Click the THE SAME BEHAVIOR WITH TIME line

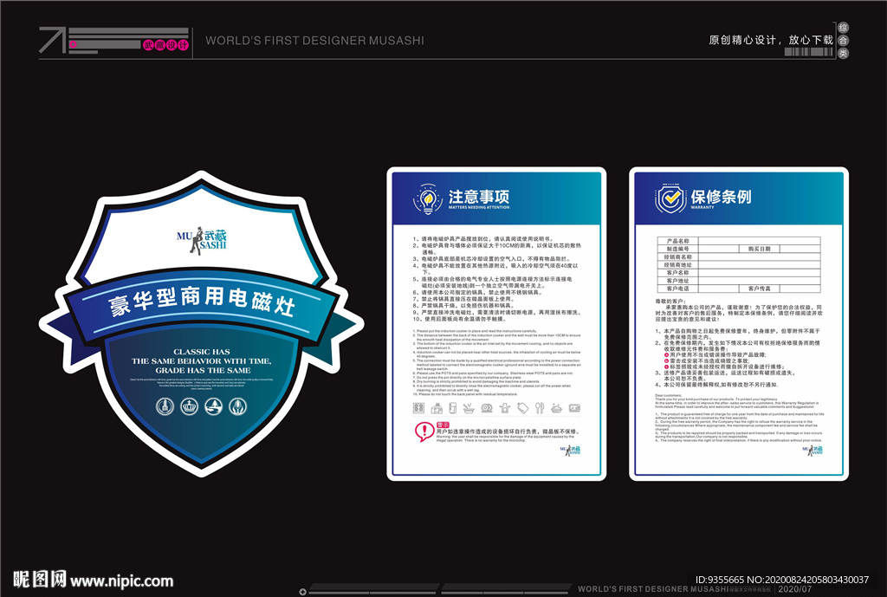[201, 361]
